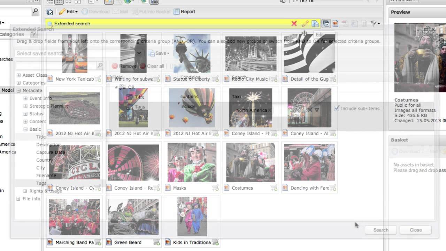446x251 pixels.
Task: Expand the Event Info node
Action: coord(25,98)
